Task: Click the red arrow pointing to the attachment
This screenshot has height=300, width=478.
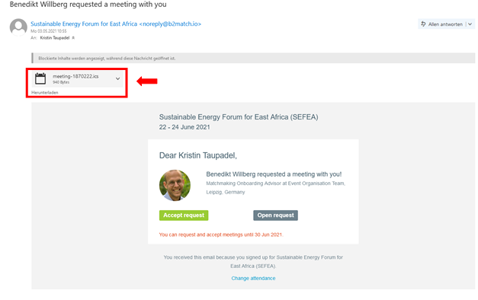Action: point(147,81)
